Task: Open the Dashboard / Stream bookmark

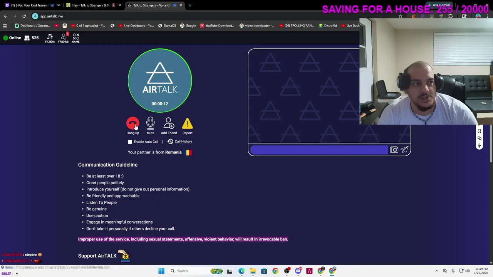Action: point(32,25)
